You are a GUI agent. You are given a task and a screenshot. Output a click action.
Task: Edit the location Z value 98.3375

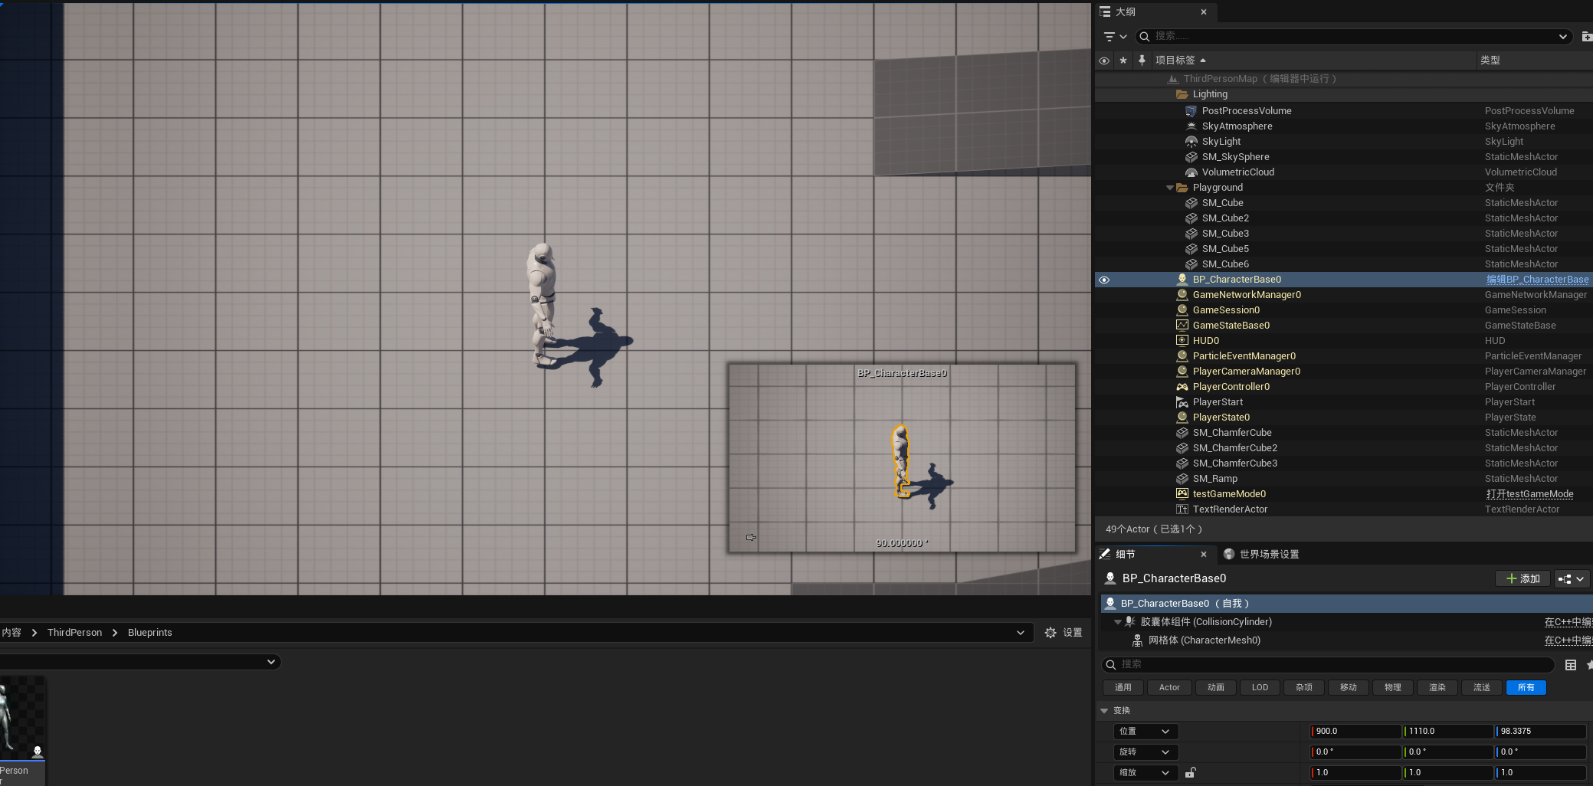coord(1541,732)
